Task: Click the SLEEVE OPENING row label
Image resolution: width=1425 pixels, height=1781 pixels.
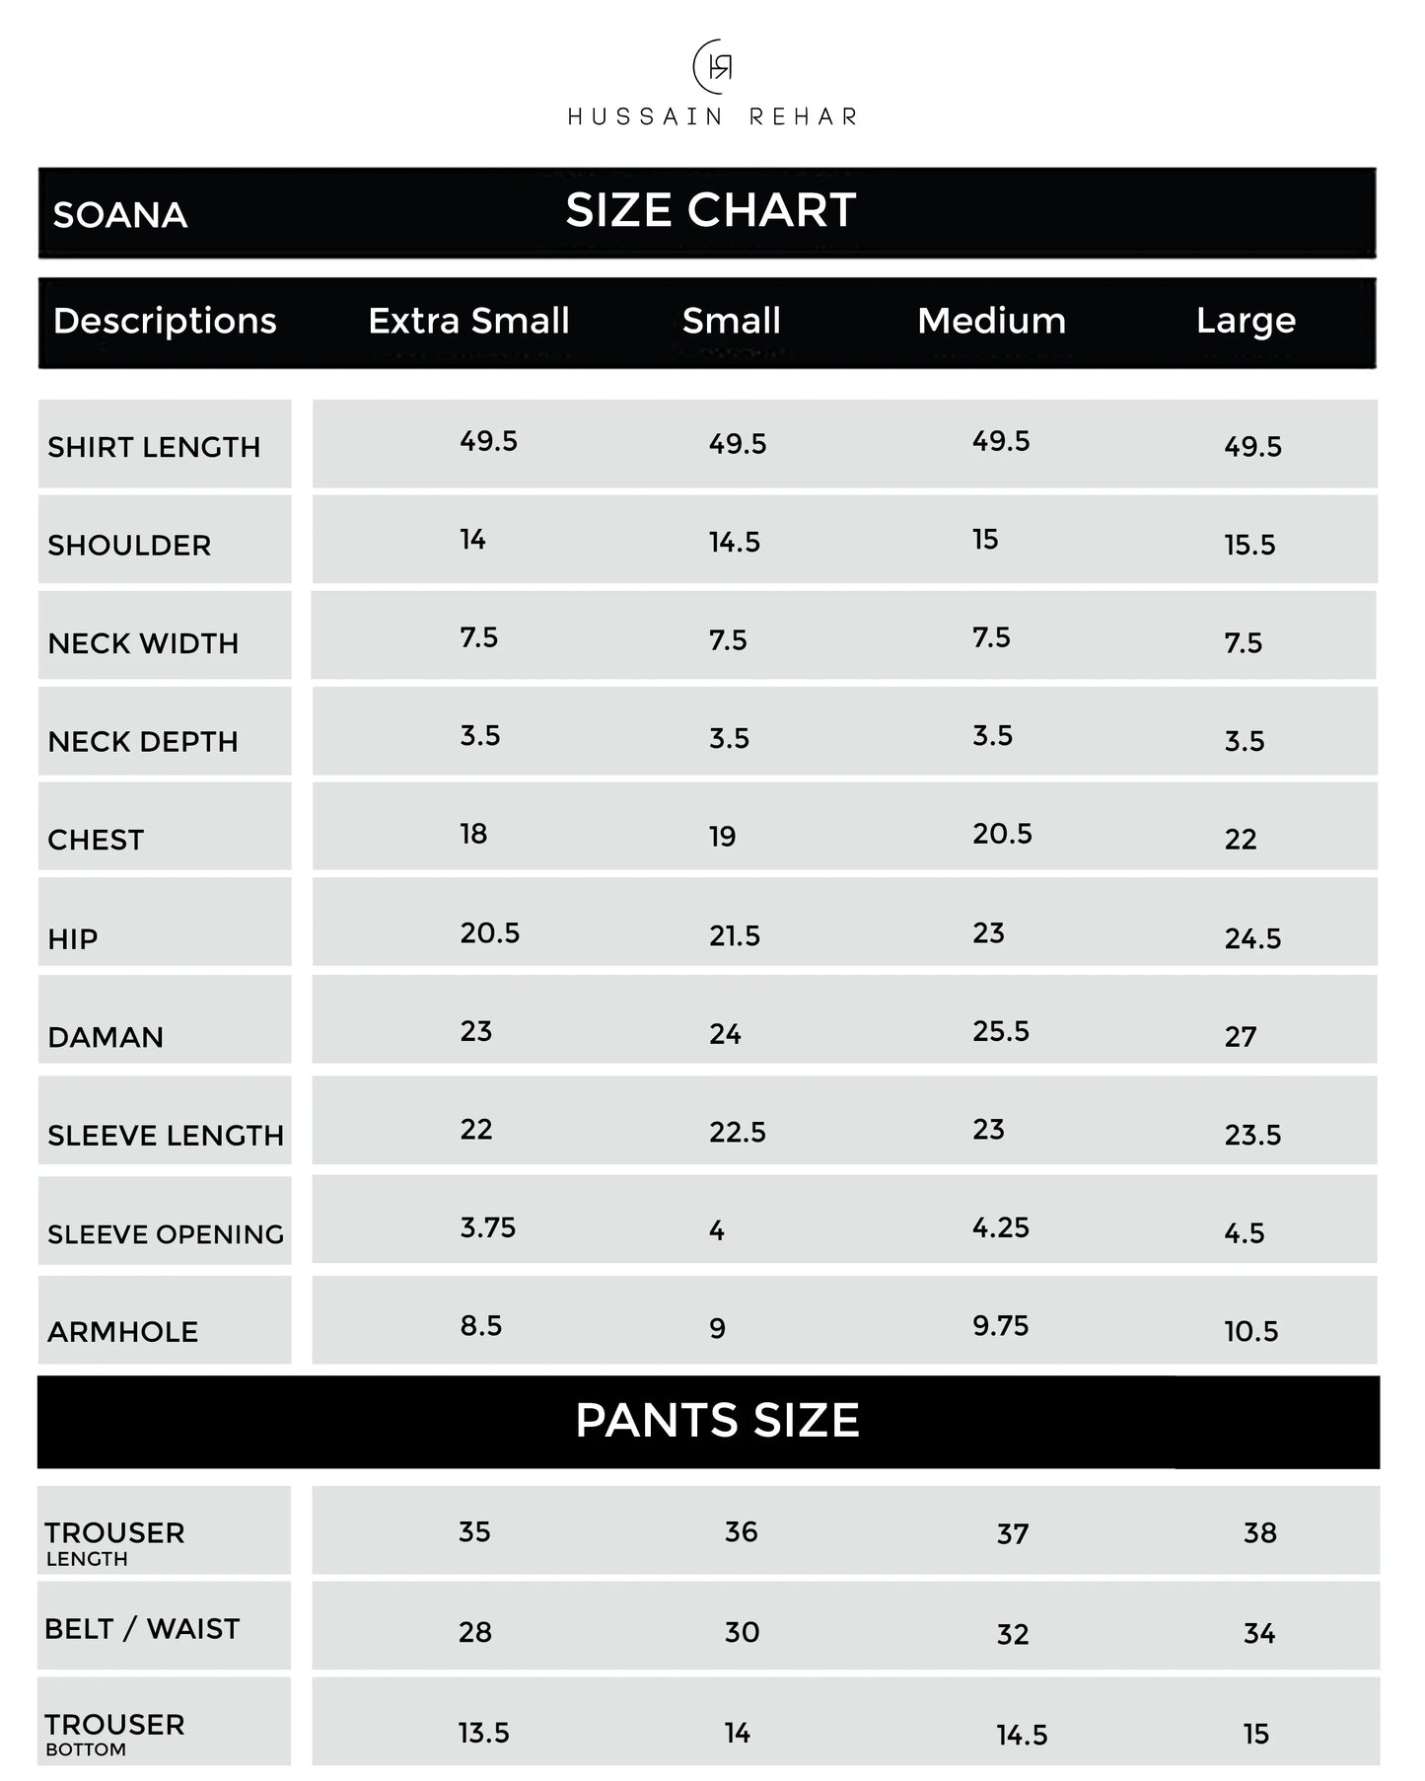Action: click(x=166, y=1234)
